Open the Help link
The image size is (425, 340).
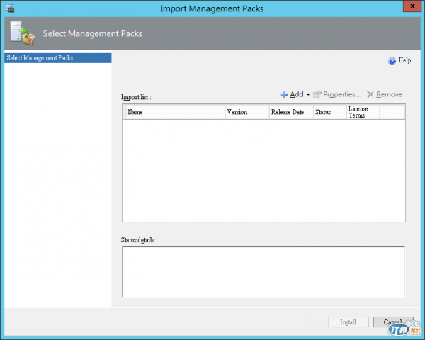click(x=404, y=60)
